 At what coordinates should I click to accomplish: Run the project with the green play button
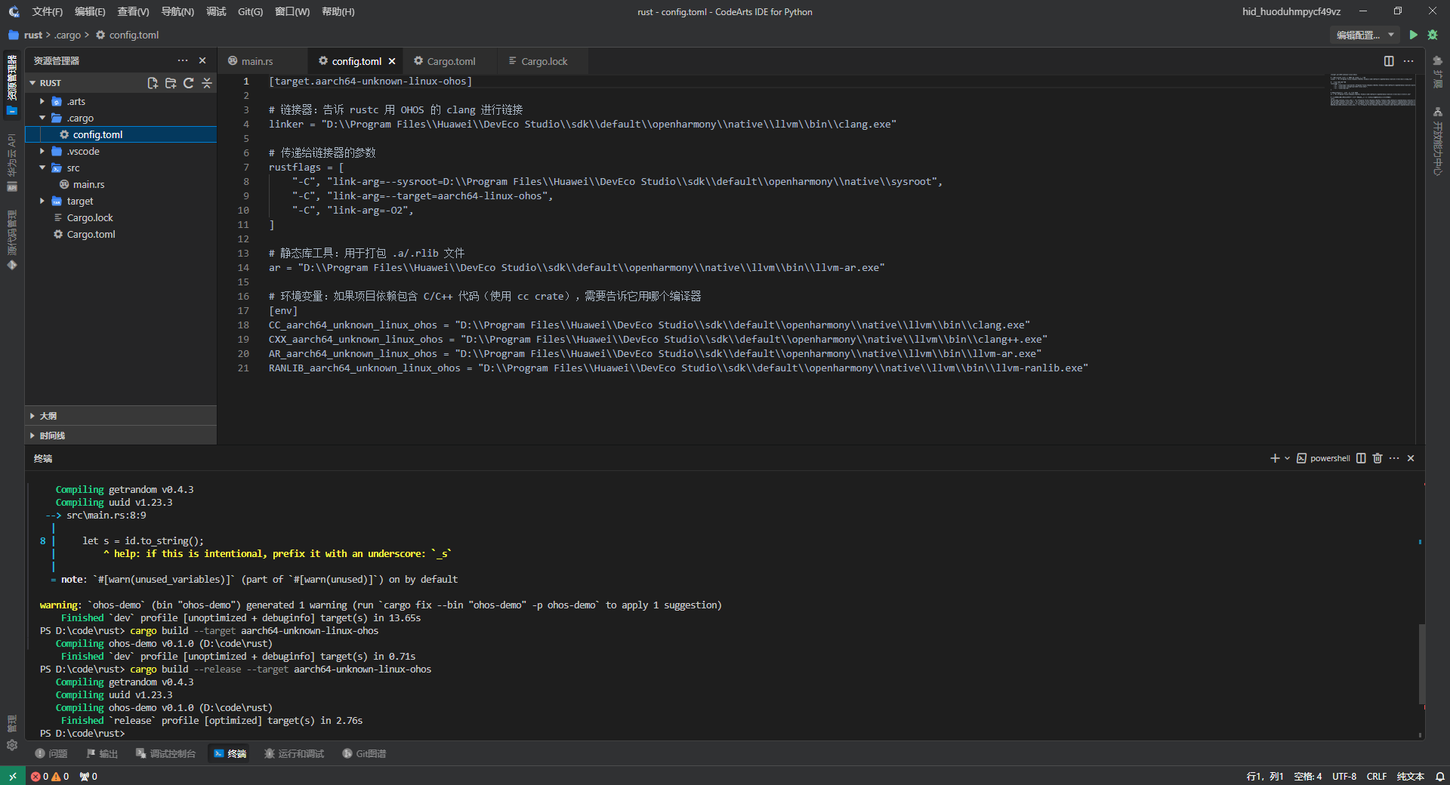coord(1413,35)
